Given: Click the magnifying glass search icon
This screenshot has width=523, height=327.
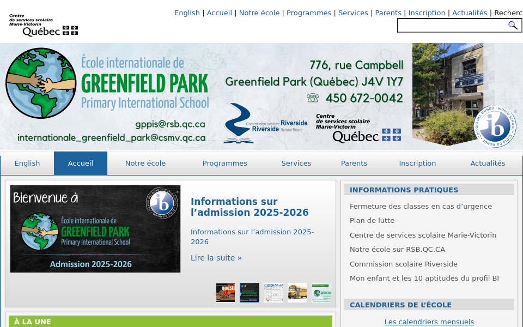Looking at the screenshot, I should [x=513, y=25].
